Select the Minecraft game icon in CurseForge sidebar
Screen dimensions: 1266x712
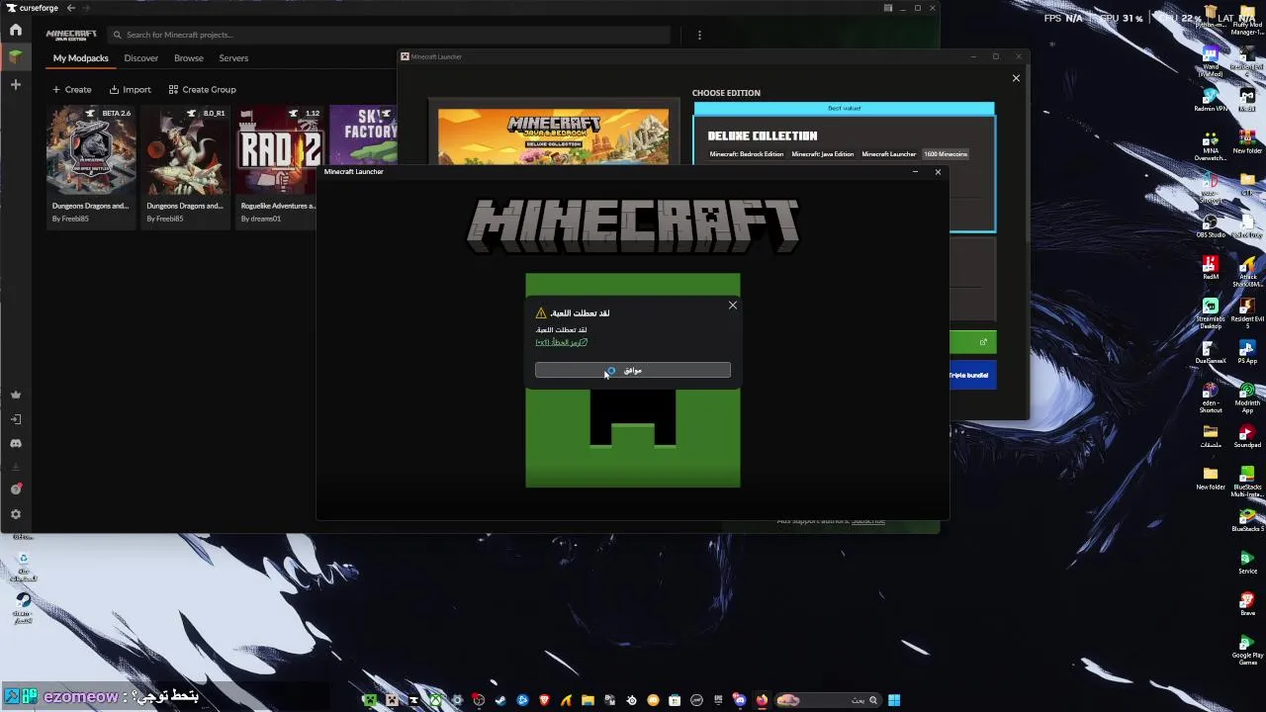point(15,57)
